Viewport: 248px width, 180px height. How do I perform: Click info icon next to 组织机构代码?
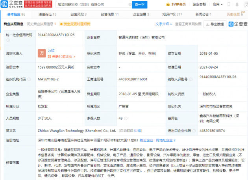tap(29, 79)
